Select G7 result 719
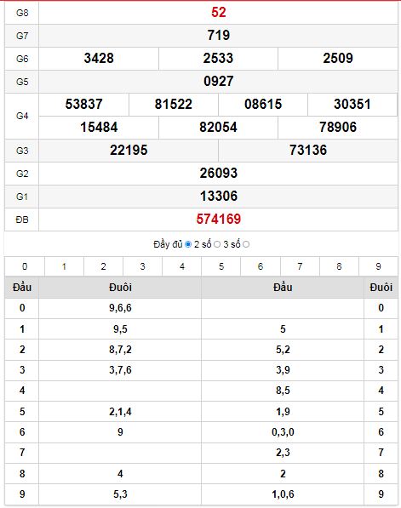Screen dimensions: 401x508 pos(219,36)
